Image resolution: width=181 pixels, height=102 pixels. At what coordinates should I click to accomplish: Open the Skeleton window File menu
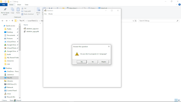pos(45,14)
